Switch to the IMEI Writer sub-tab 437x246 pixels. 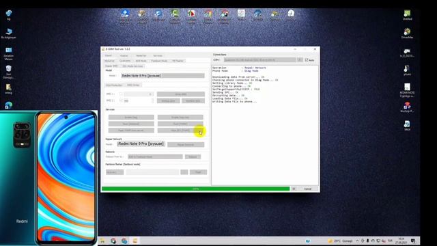click(x=133, y=85)
